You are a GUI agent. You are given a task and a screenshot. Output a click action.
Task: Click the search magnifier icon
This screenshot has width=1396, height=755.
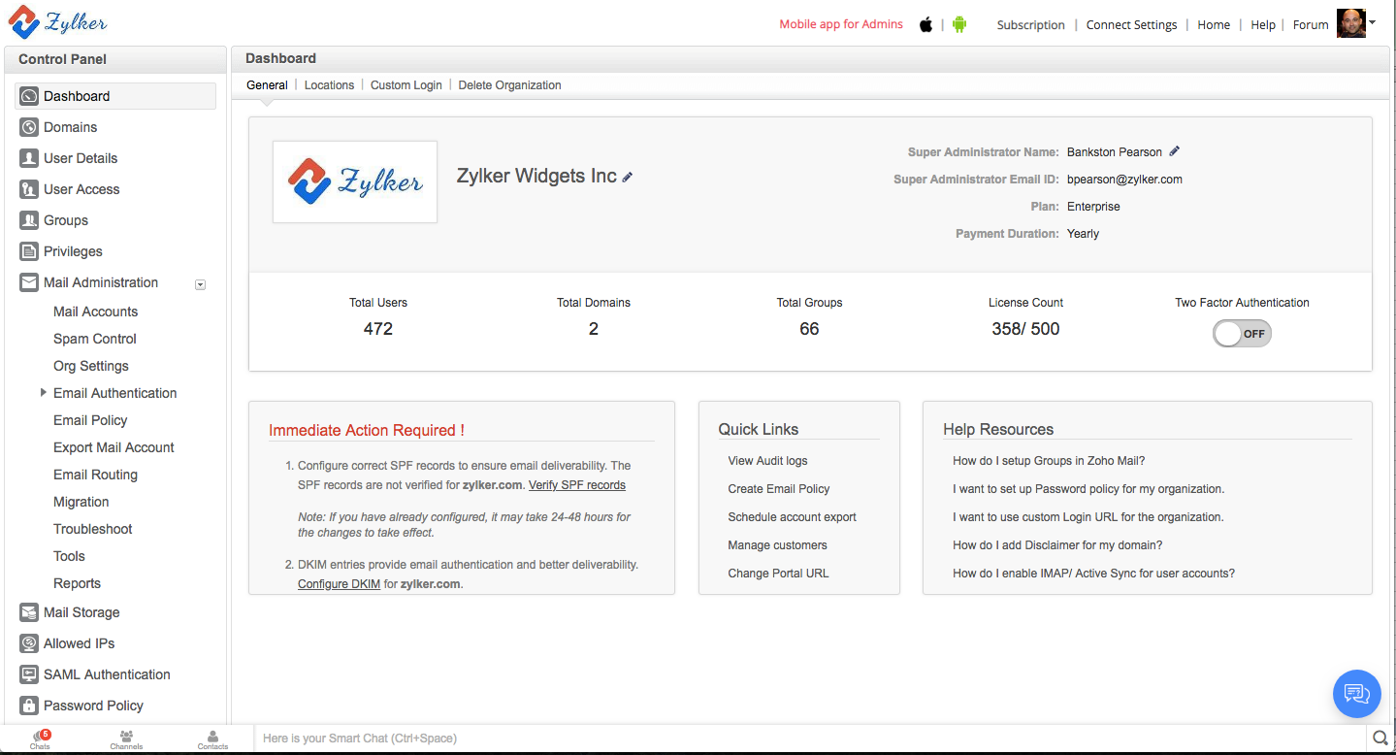pyautogui.click(x=1380, y=739)
